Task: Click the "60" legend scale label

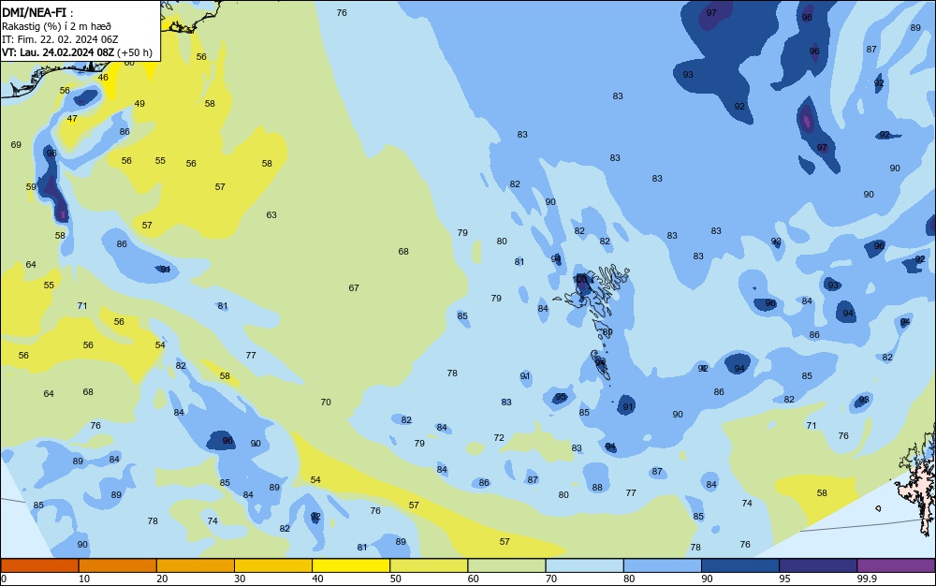Action: [x=474, y=579]
